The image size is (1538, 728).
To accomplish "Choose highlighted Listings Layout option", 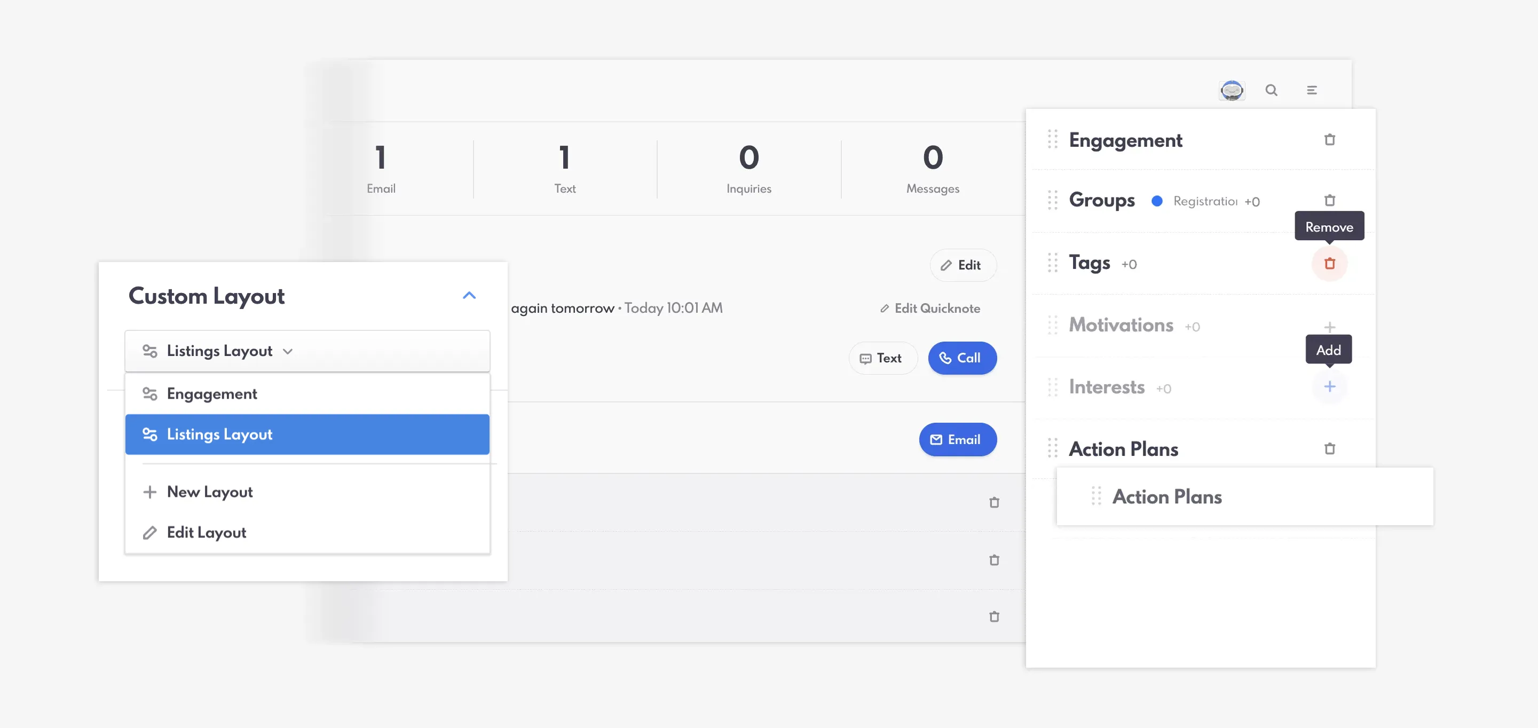I will point(307,434).
